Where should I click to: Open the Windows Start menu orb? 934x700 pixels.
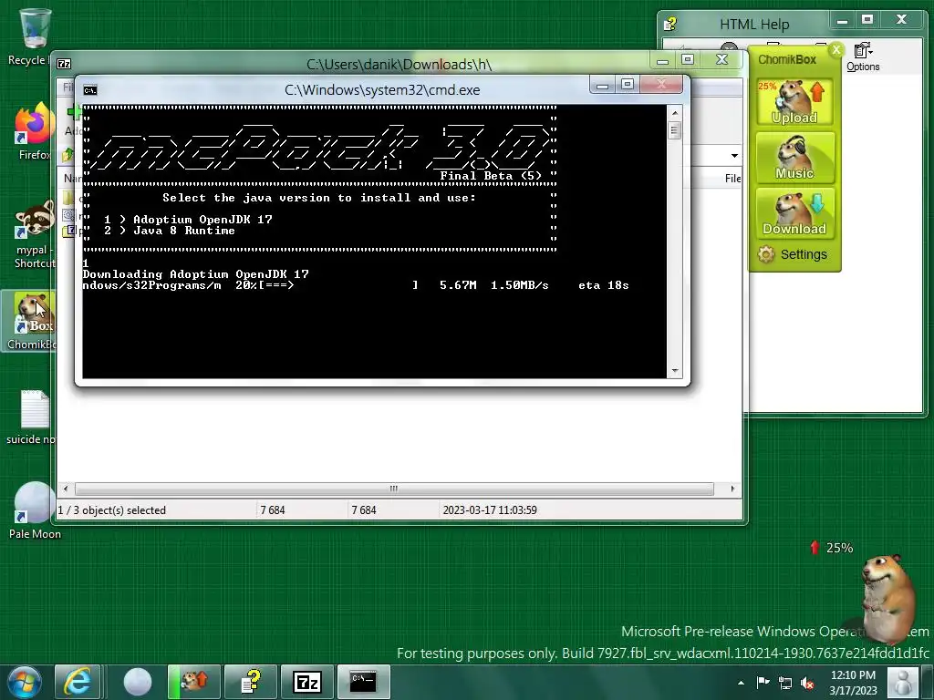click(x=25, y=682)
